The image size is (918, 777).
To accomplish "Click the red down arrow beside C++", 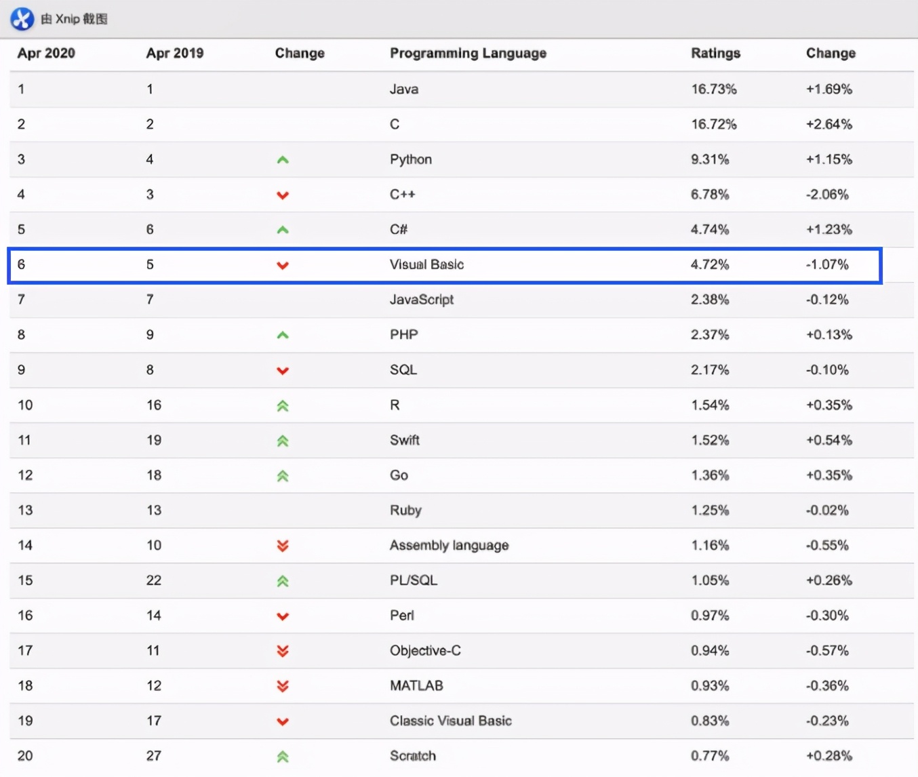I will (283, 195).
